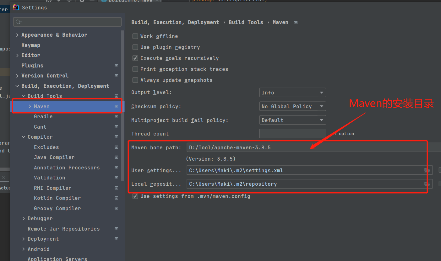
Task: Select Gradle under Build Tools
Action: 43,116
